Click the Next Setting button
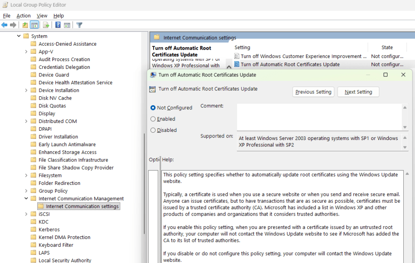 coord(358,92)
